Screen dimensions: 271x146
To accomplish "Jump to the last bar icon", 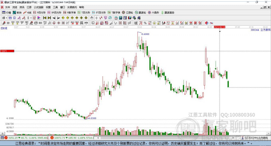I will [x=49, y=18].
